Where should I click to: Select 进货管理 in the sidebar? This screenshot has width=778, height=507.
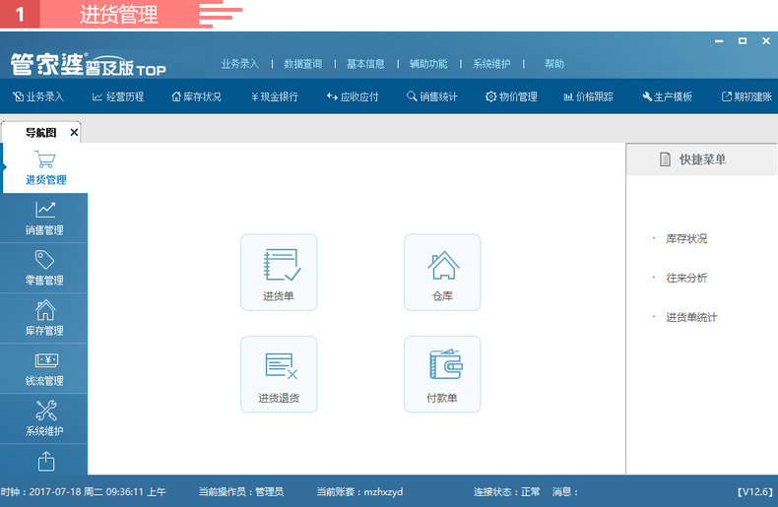click(x=45, y=167)
